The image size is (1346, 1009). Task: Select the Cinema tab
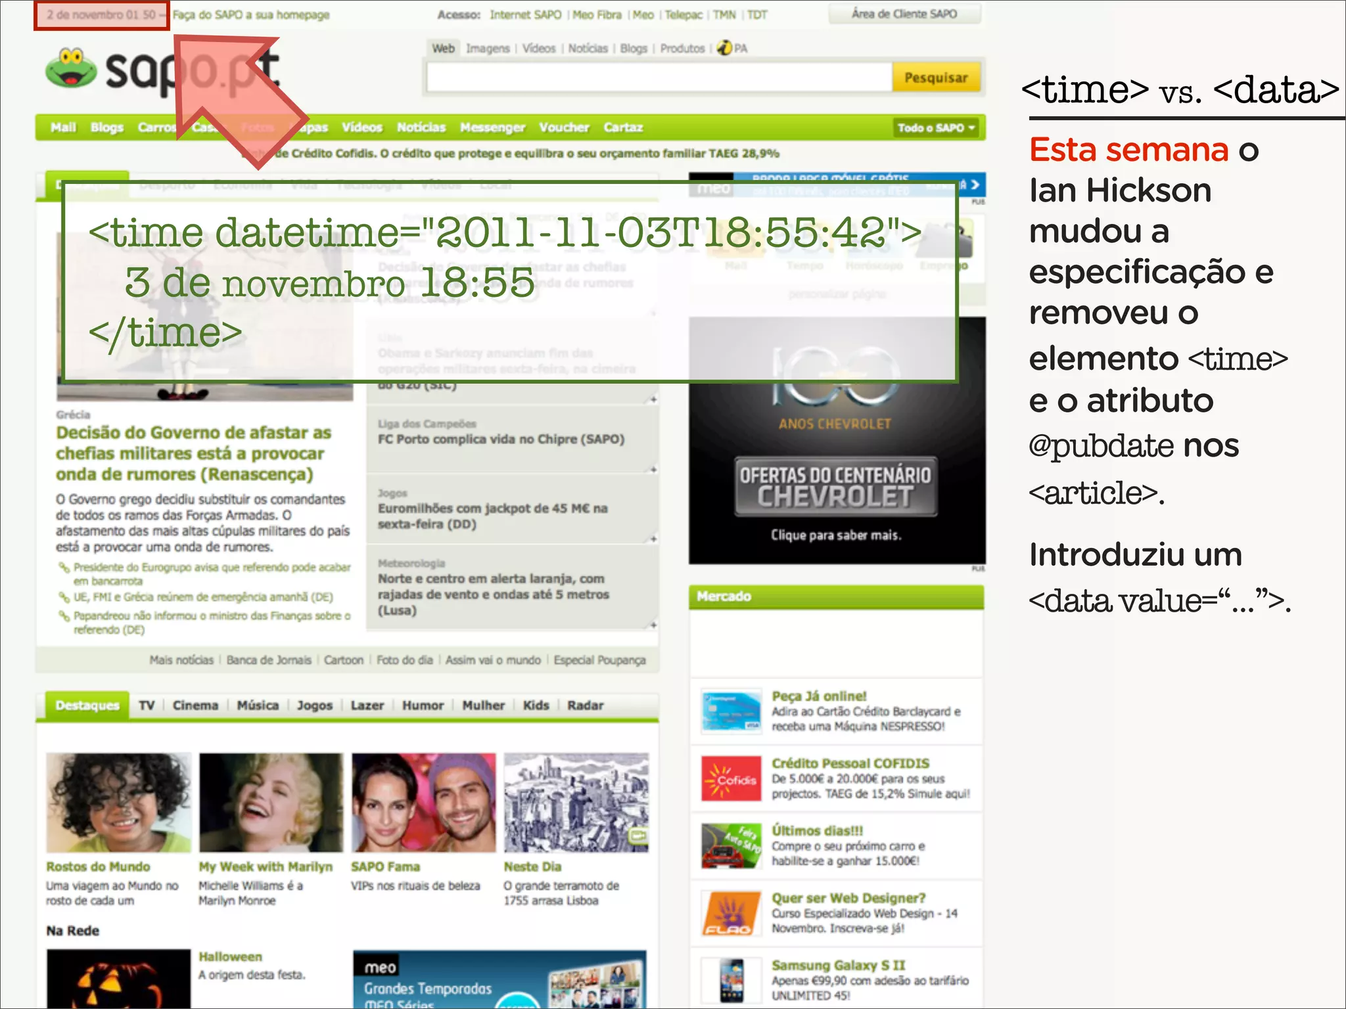(195, 705)
